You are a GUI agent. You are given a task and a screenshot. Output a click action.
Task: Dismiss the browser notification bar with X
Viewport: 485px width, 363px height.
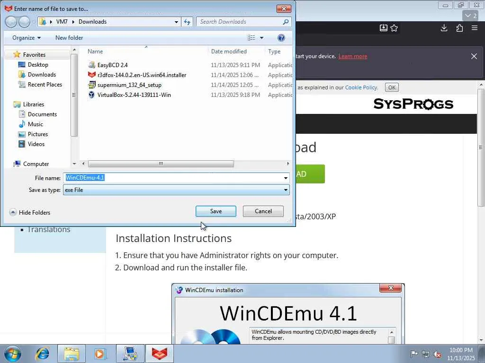[474, 56]
